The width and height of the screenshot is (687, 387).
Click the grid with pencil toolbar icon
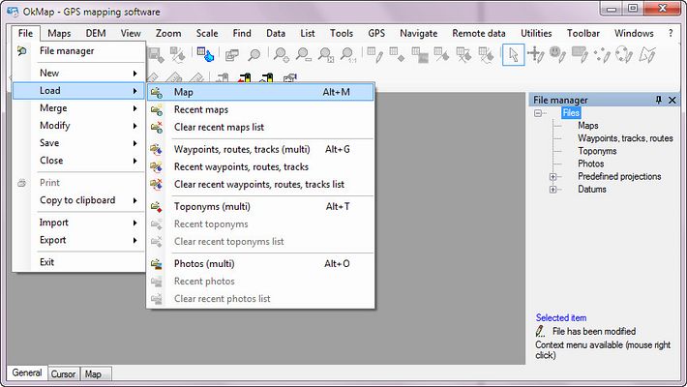tap(375, 55)
